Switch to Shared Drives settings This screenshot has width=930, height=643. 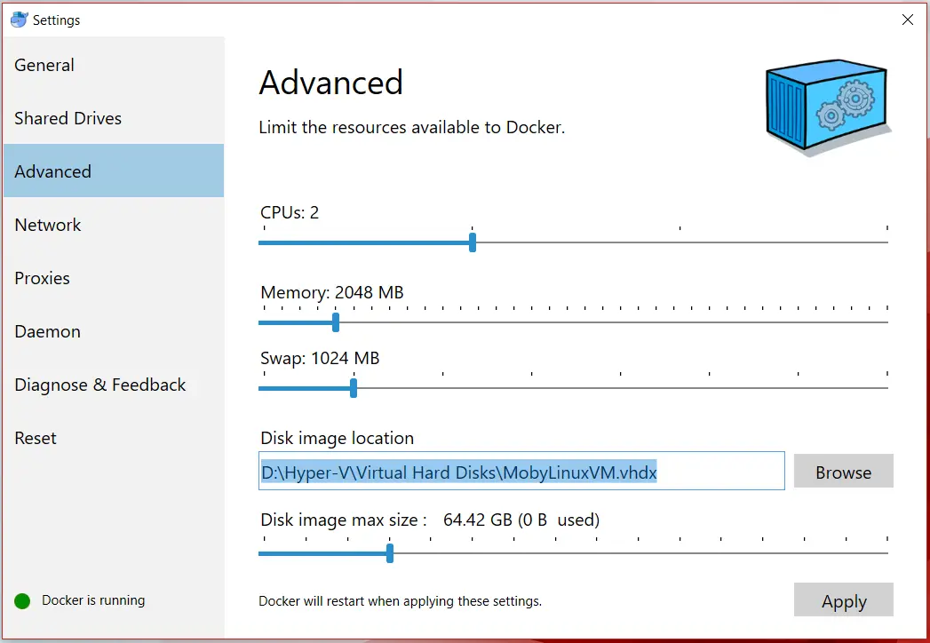(x=68, y=118)
